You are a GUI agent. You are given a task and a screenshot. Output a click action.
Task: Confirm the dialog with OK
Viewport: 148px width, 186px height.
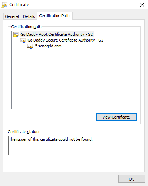pos(132,179)
